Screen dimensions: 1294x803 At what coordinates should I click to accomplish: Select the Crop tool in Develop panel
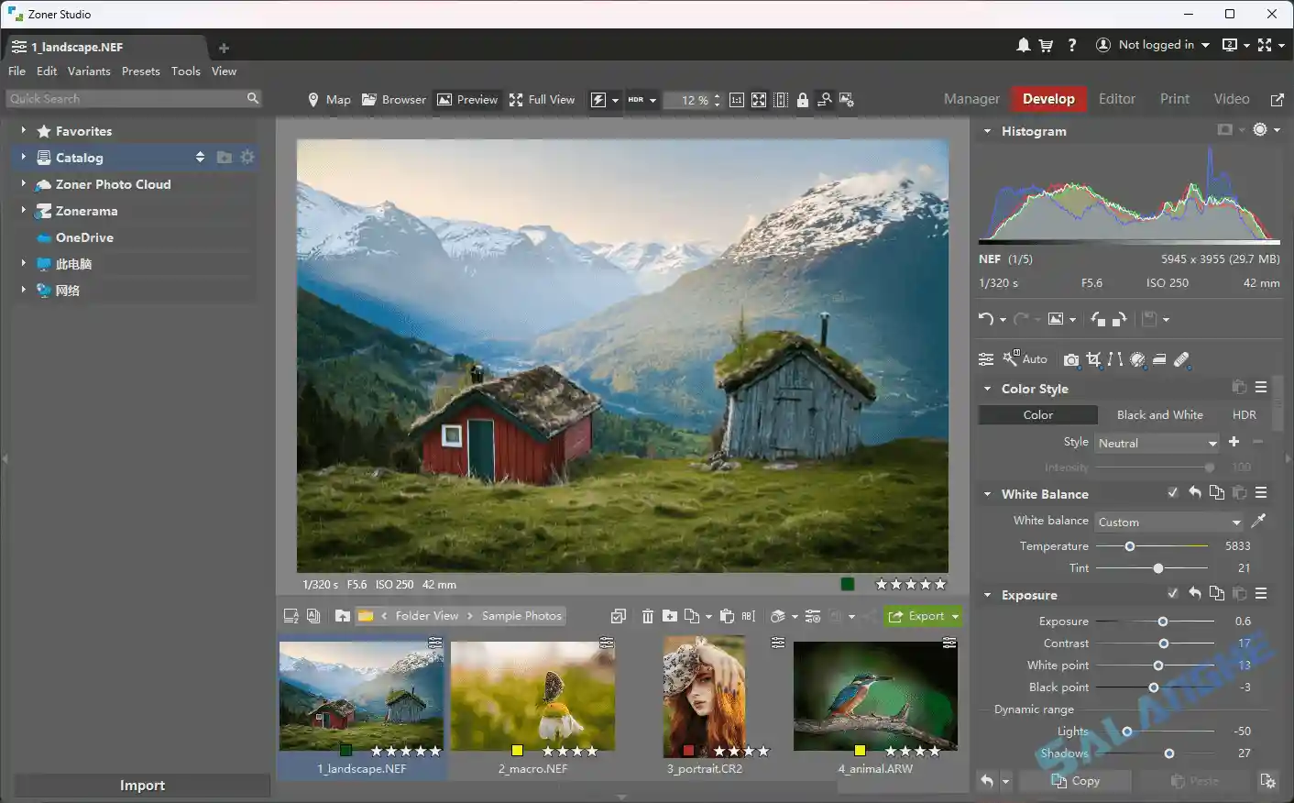click(1093, 359)
